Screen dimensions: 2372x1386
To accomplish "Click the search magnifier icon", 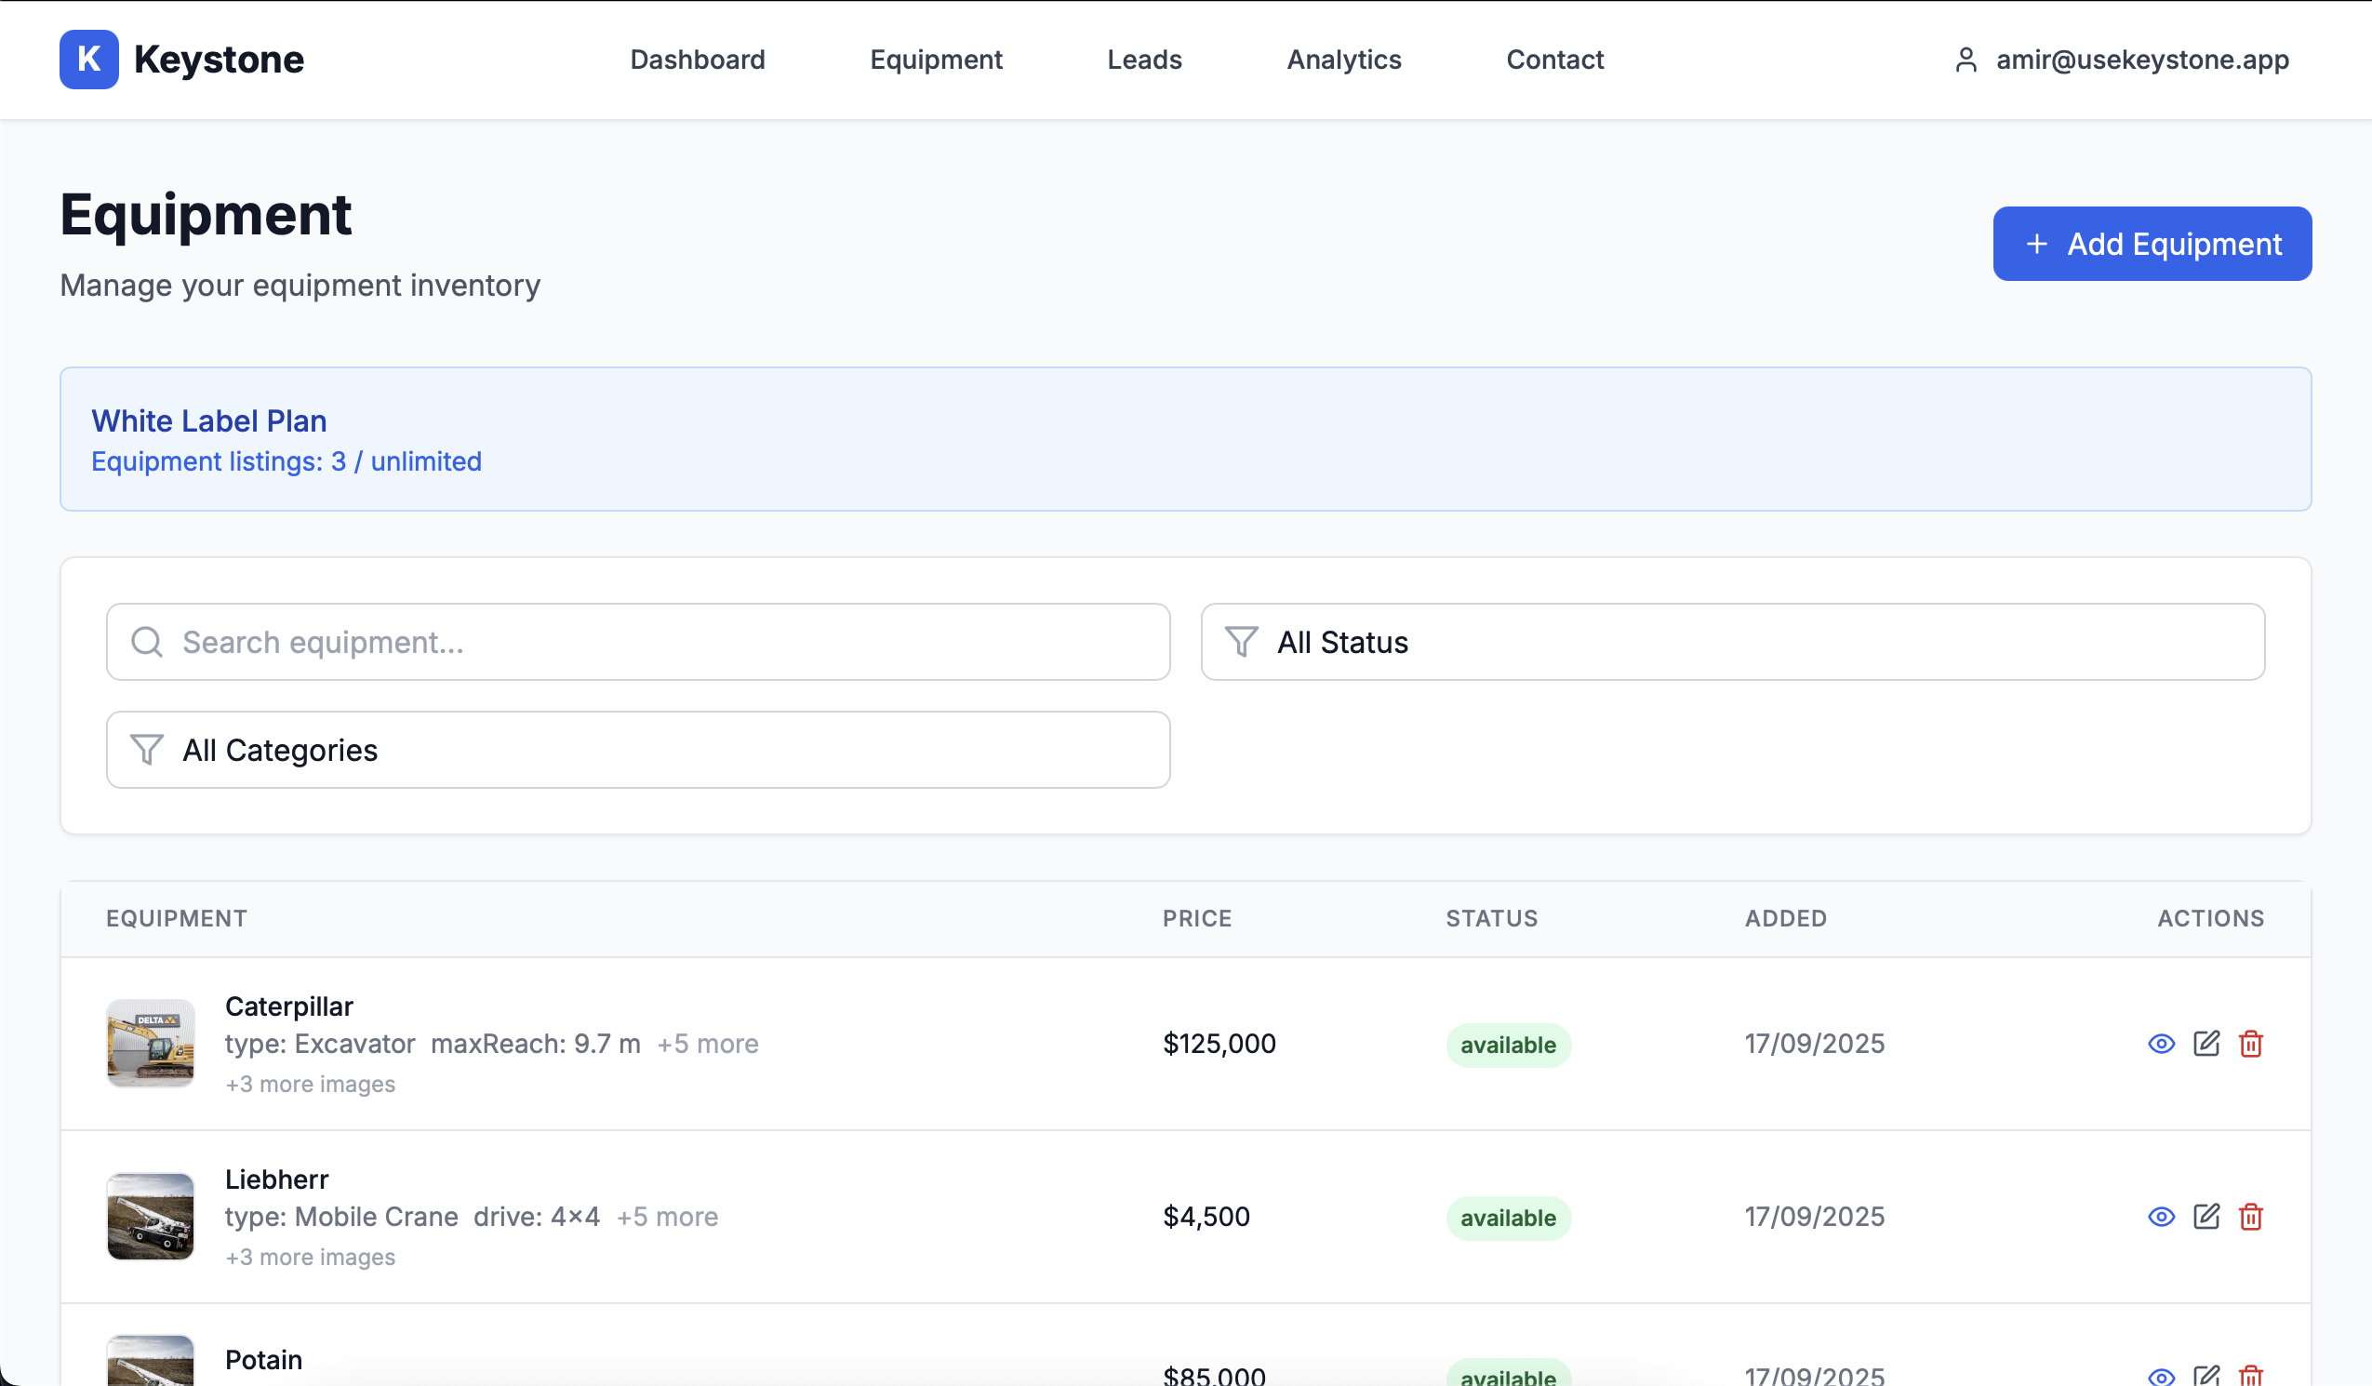I will tap(147, 642).
